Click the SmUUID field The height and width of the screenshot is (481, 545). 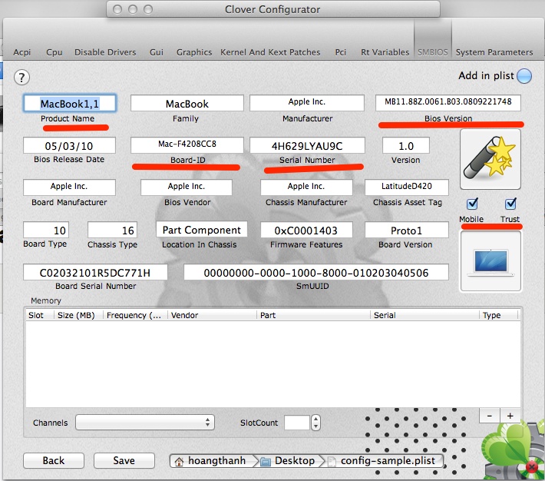coord(316,272)
